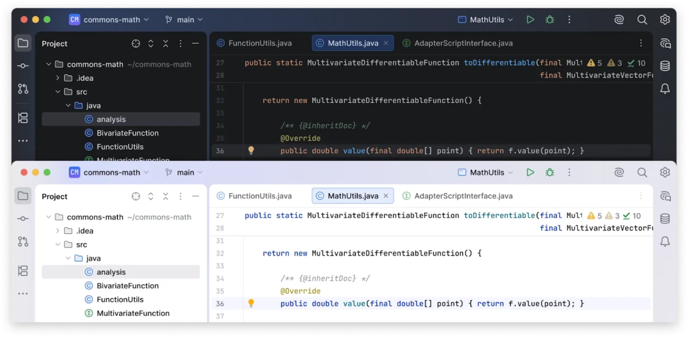This screenshot has width=688, height=337.
Task: Open commons-math project dropdown in light window
Action: [110, 172]
